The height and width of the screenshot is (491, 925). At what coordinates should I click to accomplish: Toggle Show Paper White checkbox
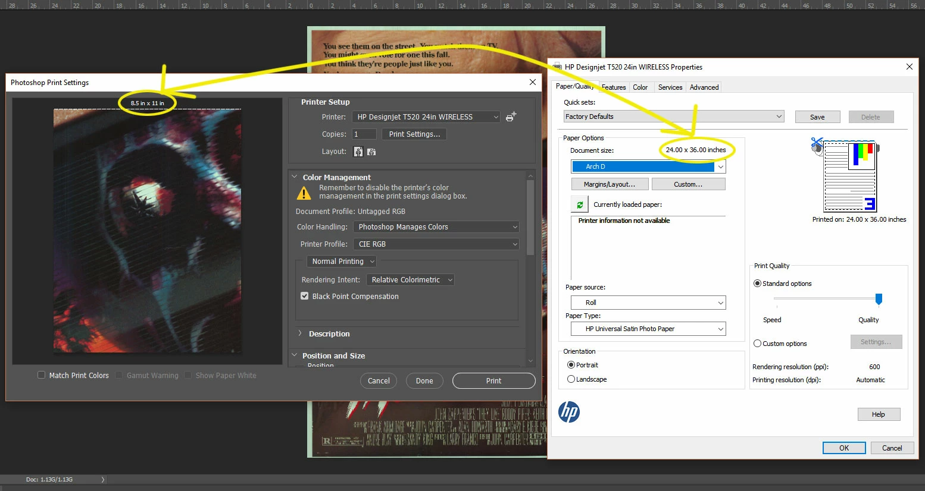tap(188, 375)
